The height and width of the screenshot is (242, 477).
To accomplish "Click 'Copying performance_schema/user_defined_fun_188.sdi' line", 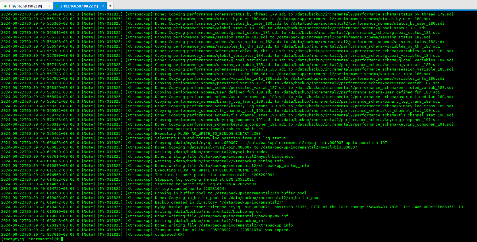I will point(221,92).
